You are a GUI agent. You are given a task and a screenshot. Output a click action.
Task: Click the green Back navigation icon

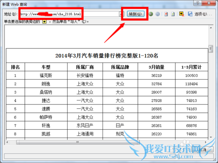coord(151,14)
